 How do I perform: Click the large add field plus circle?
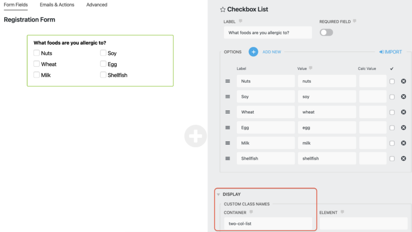(196, 136)
